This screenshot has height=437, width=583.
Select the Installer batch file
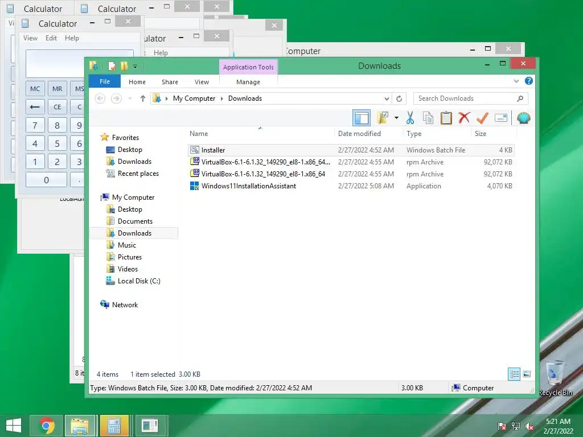pyautogui.click(x=351, y=150)
